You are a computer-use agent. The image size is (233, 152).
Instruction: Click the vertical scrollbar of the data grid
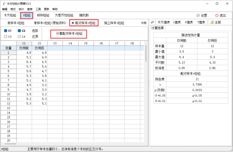146,53
